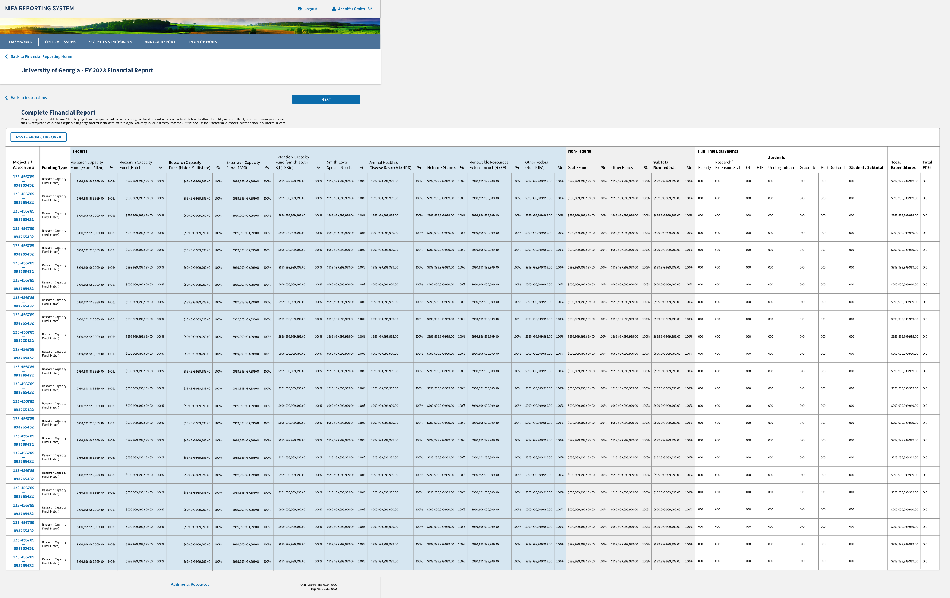The width and height of the screenshot is (950, 598).
Task: Click back chevron beside Financial Reporting Home
Action: pos(6,56)
